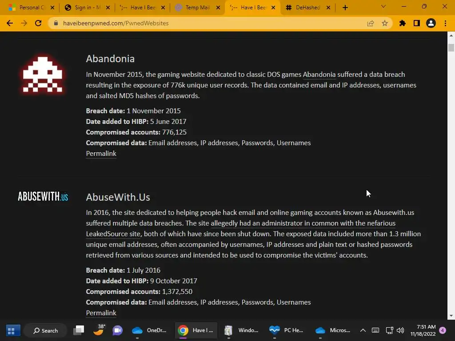Open the AbuseWith.Us breach Permalink
The image size is (455, 341).
(101, 313)
